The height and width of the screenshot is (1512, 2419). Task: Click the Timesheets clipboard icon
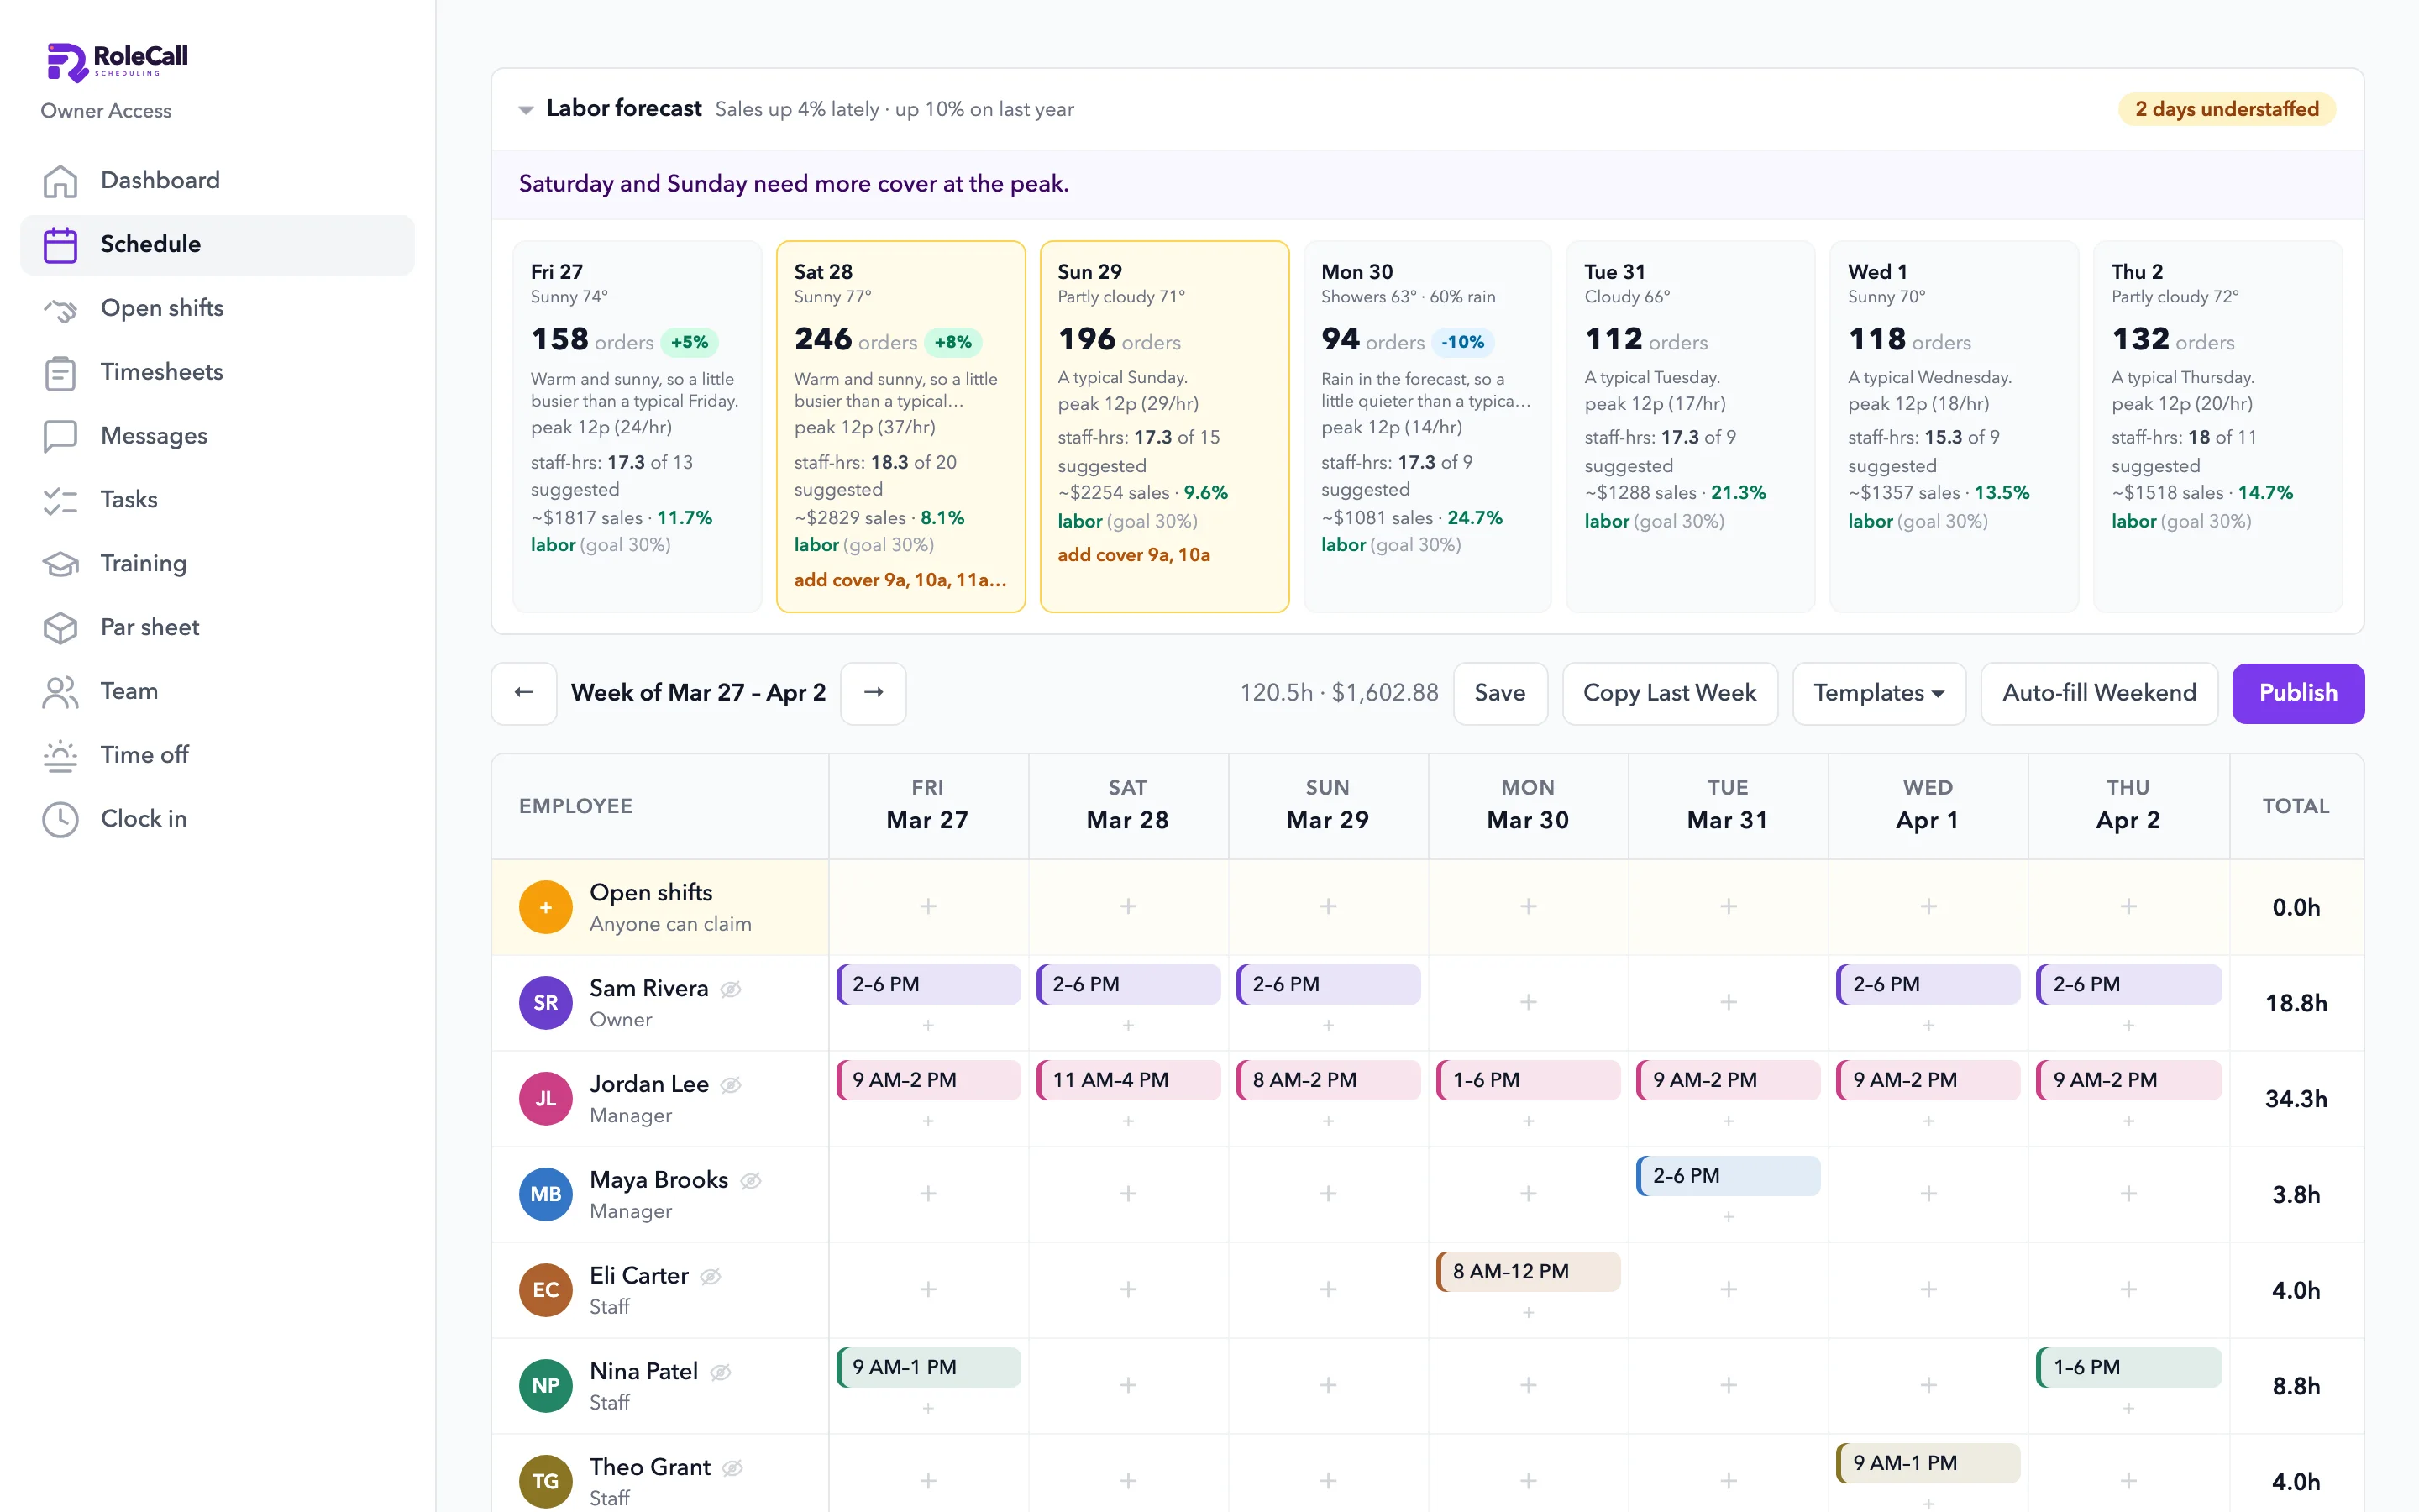tap(60, 373)
